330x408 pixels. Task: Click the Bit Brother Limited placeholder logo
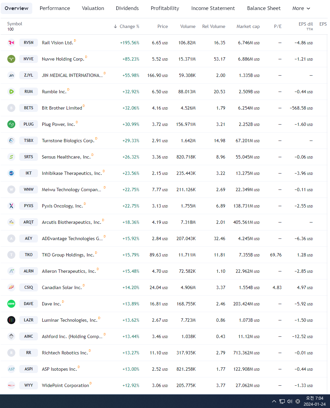pos(11,108)
